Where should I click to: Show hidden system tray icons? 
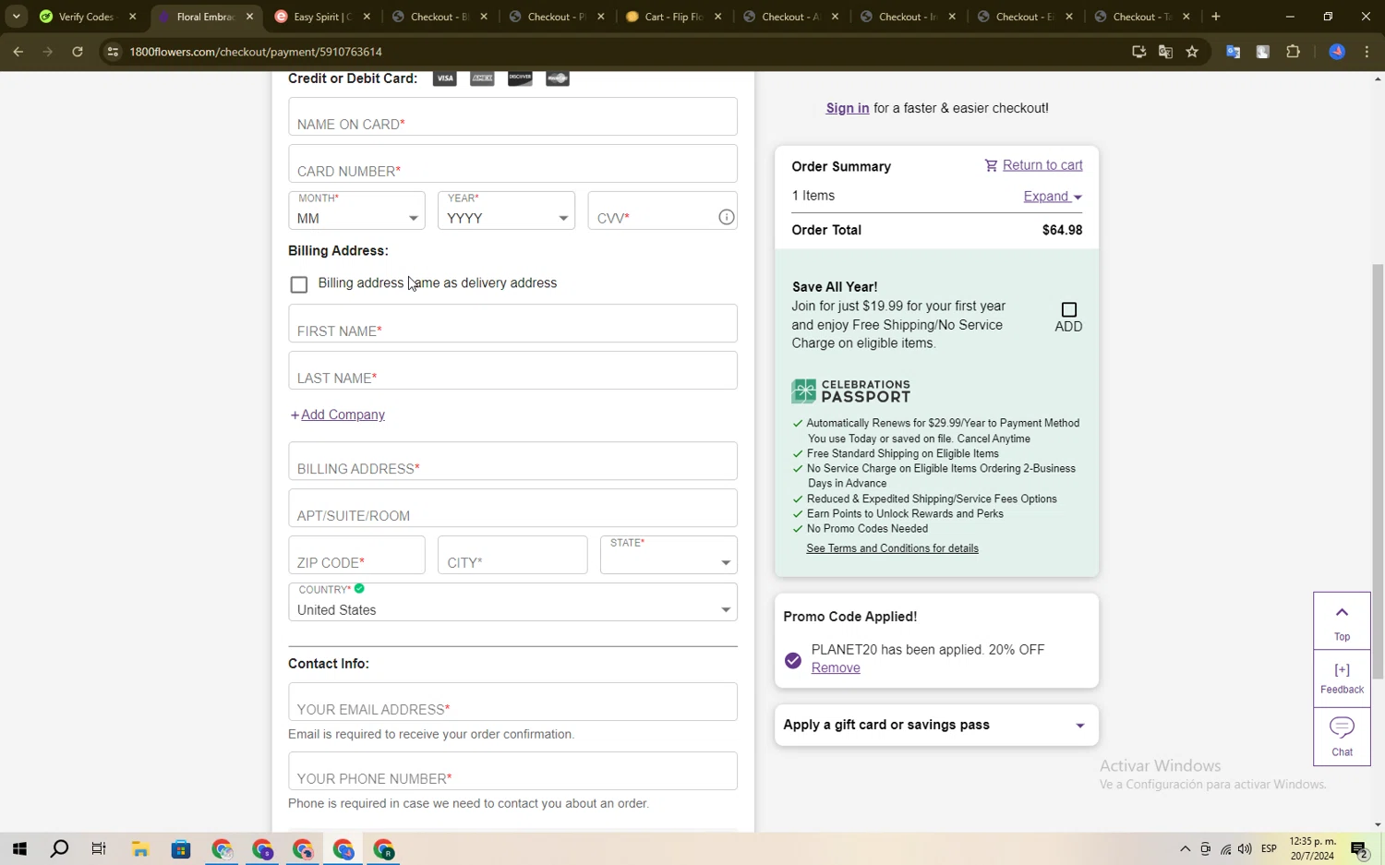1185,849
